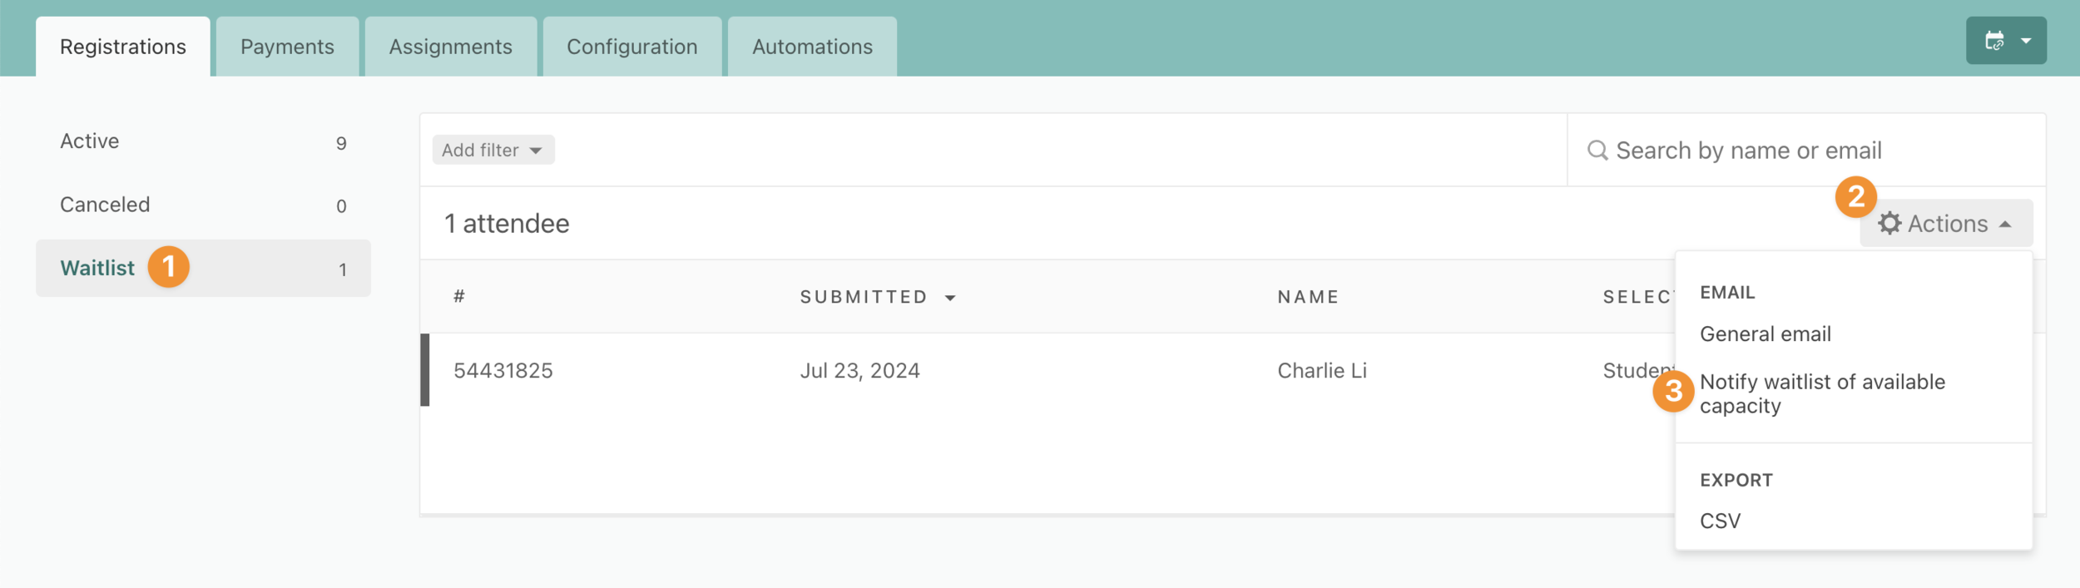Sort by the Submitted column arrow
Image resolution: width=2080 pixels, height=588 pixels.
coord(950,298)
